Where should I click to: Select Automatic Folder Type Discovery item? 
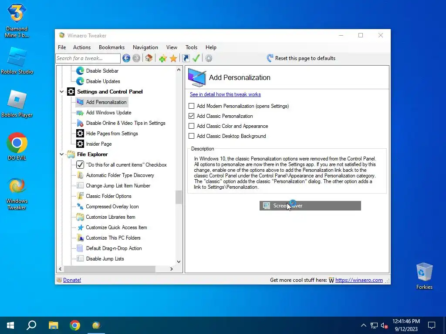tap(120, 175)
